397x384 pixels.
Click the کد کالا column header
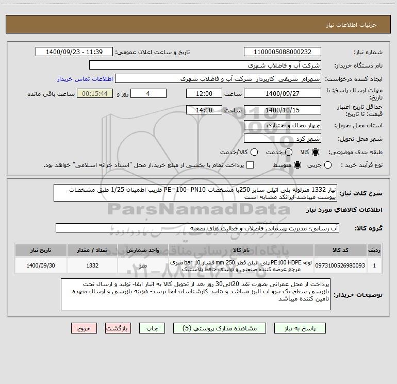point(340,250)
